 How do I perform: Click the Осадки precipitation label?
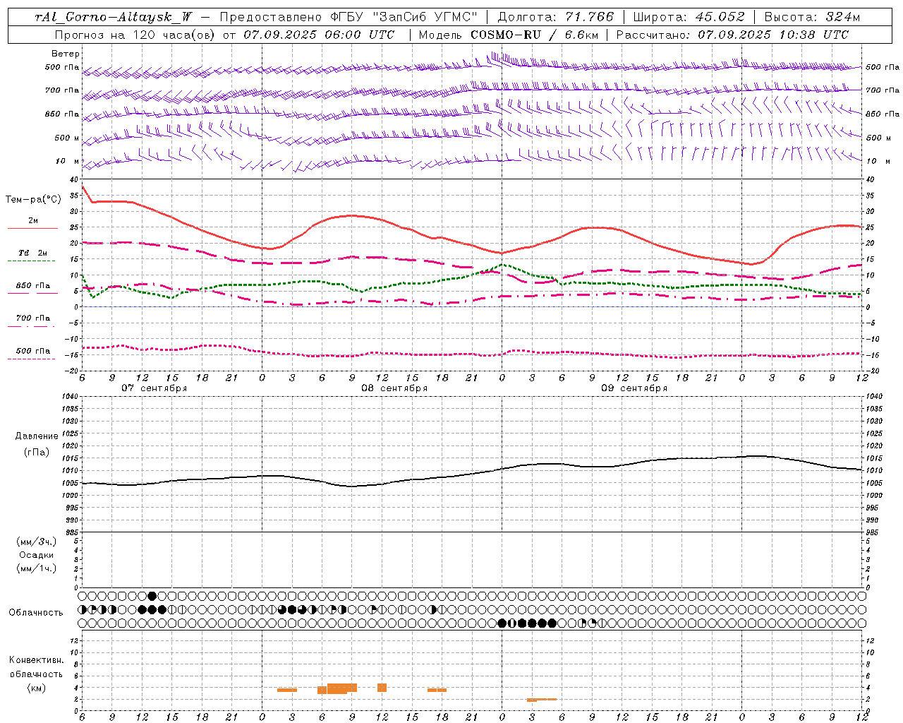37,555
